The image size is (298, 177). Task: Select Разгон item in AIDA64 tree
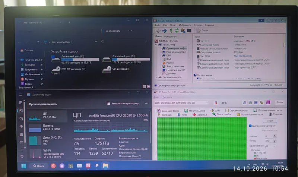[x=168, y=63]
